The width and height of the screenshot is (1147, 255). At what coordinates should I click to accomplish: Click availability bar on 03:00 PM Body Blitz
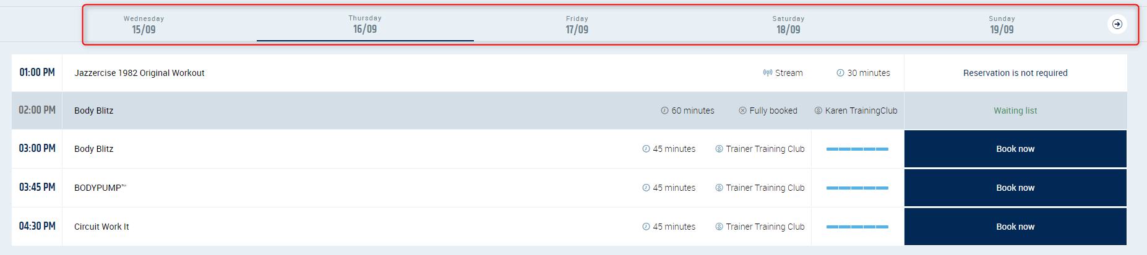(x=857, y=149)
